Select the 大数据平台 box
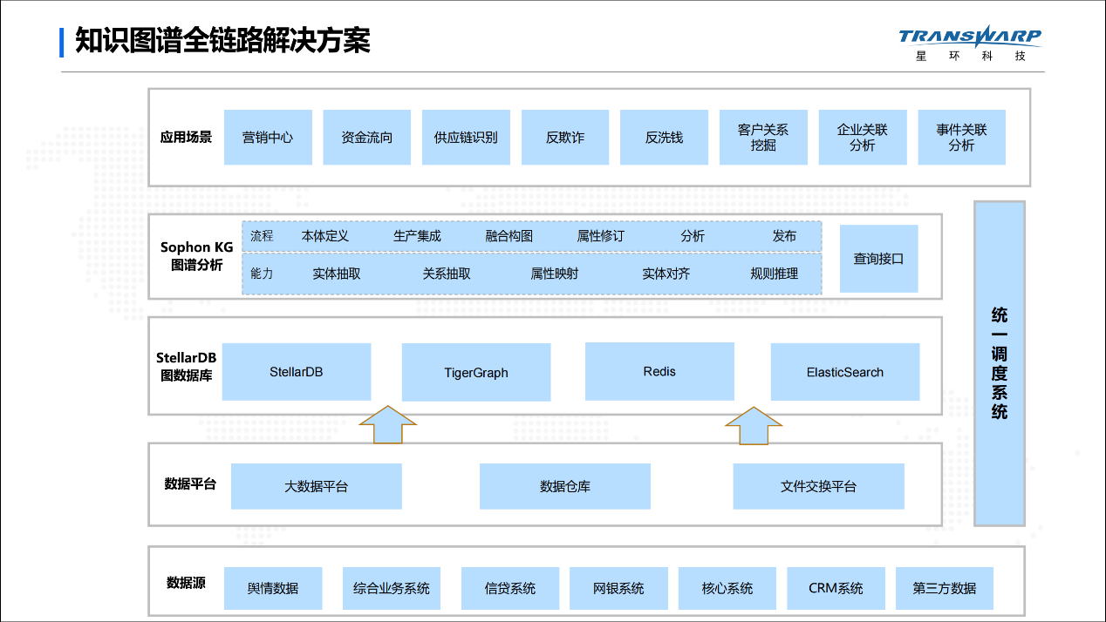The height and width of the screenshot is (622, 1106). (317, 486)
